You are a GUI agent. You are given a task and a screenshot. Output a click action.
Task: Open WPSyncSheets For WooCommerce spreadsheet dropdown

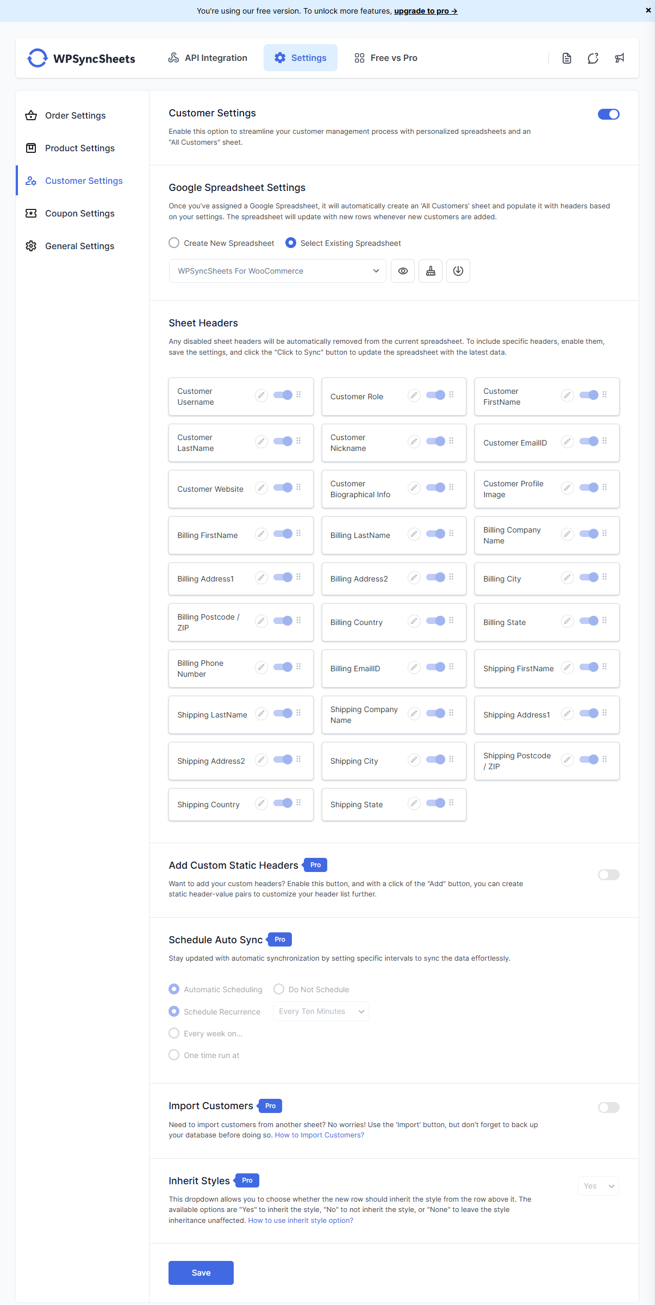[277, 271]
